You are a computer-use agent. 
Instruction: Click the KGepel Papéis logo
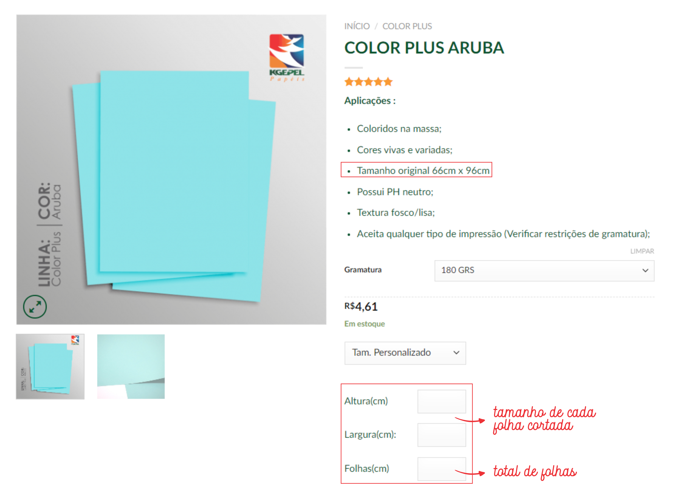click(287, 57)
